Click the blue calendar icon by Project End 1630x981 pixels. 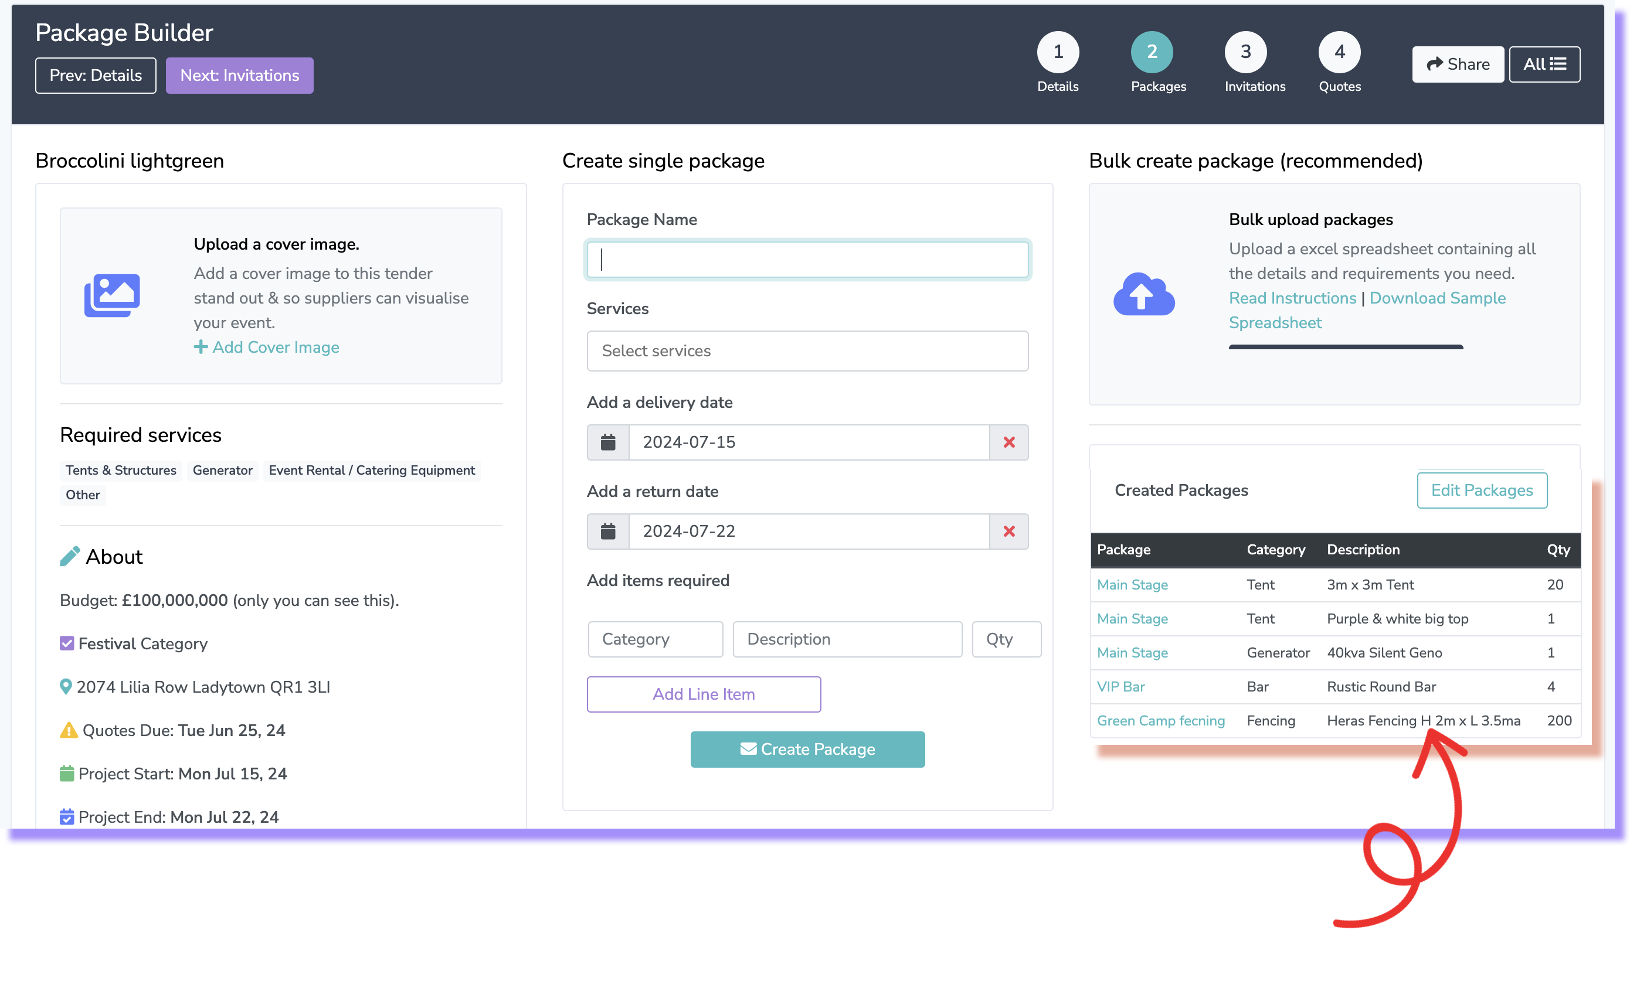pos(67,817)
